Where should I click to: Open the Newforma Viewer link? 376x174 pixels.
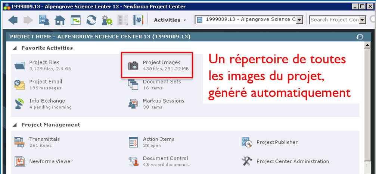tap(51, 161)
